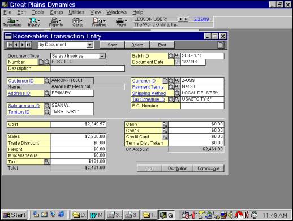This screenshot has width=293, height=221.
Task: Click the 2/22/99 user date link
Action: (201, 19)
